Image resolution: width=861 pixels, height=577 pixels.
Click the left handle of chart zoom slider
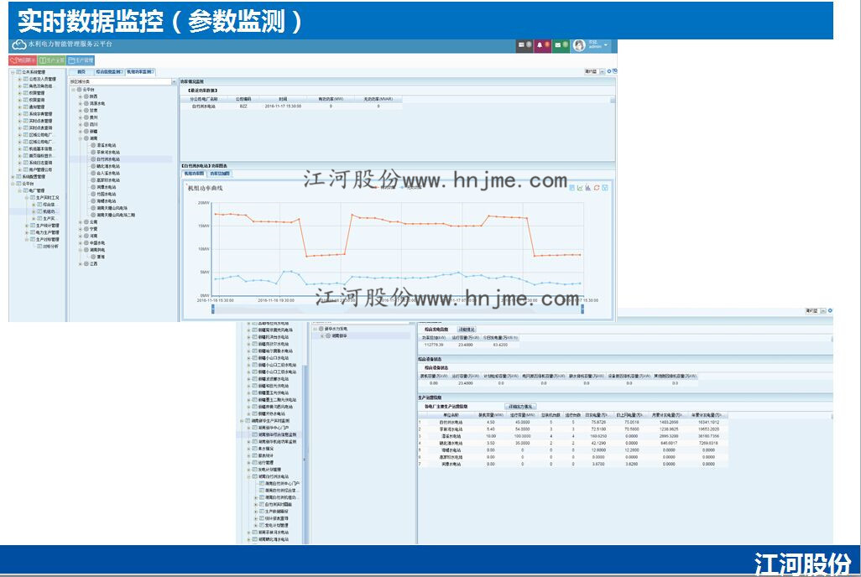click(213, 309)
